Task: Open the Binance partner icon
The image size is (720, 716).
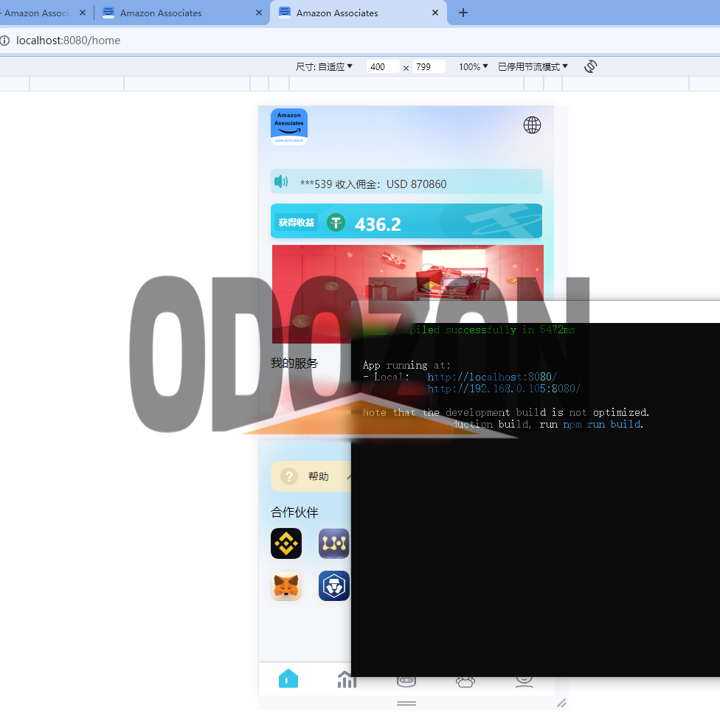Action: 286,543
